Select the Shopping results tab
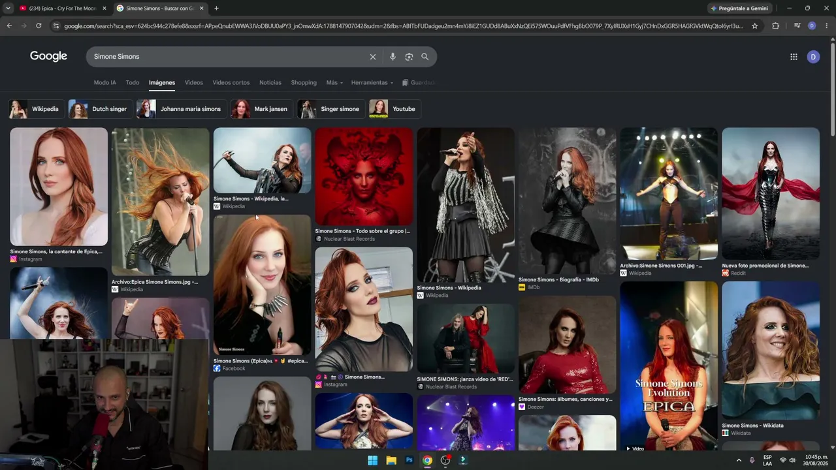Viewport: 836px width, 470px height. coord(304,83)
